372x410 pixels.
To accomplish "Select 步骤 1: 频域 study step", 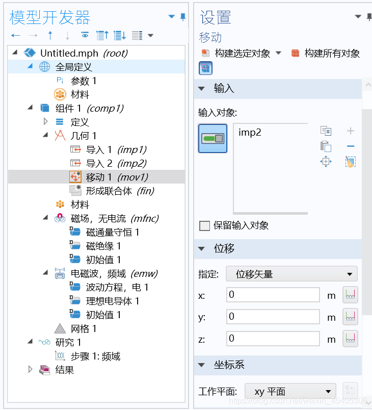I will click(x=96, y=356).
